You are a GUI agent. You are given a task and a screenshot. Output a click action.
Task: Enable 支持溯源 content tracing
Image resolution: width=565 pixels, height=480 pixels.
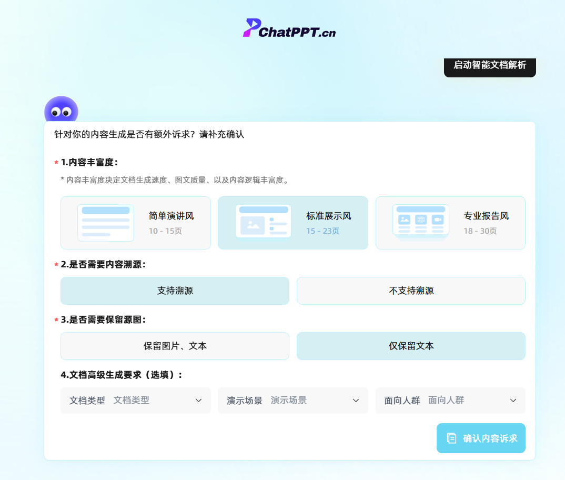pos(175,291)
